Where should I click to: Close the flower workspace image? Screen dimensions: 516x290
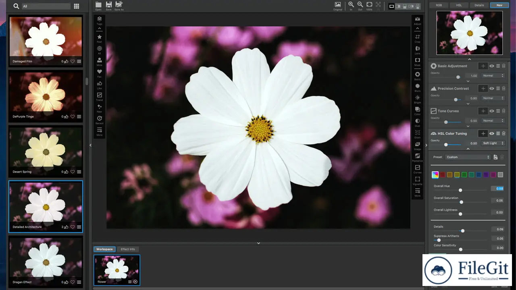point(135,282)
